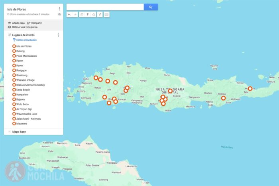Viewport: 279px width, 186px height.
Task: Select the measure distances ruler tool
Action: coord(106,15)
